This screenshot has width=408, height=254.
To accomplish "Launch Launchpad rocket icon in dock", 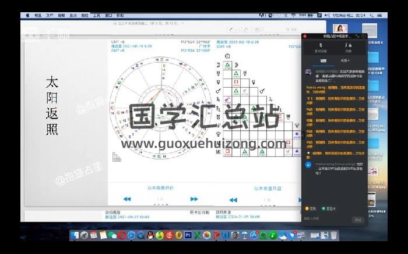I will (x=85, y=235).
